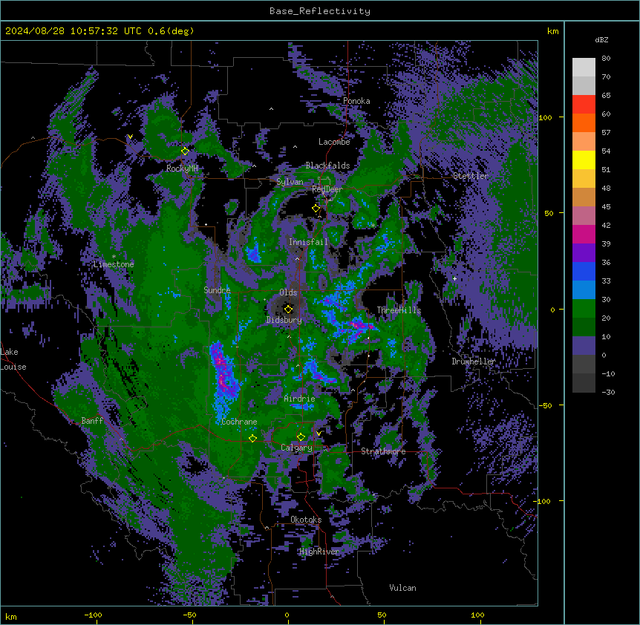The image size is (640, 625).
Task: Click the yellow V marker northwest of RockyMH
Action: [130, 137]
